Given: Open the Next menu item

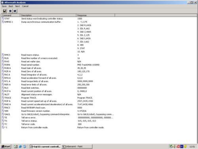Looking at the screenshot, I should [x=17, y=6].
